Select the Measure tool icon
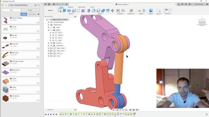Viewport: 209px width, 117px height. tap(139, 11)
